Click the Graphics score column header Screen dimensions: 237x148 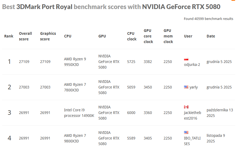(48, 36)
